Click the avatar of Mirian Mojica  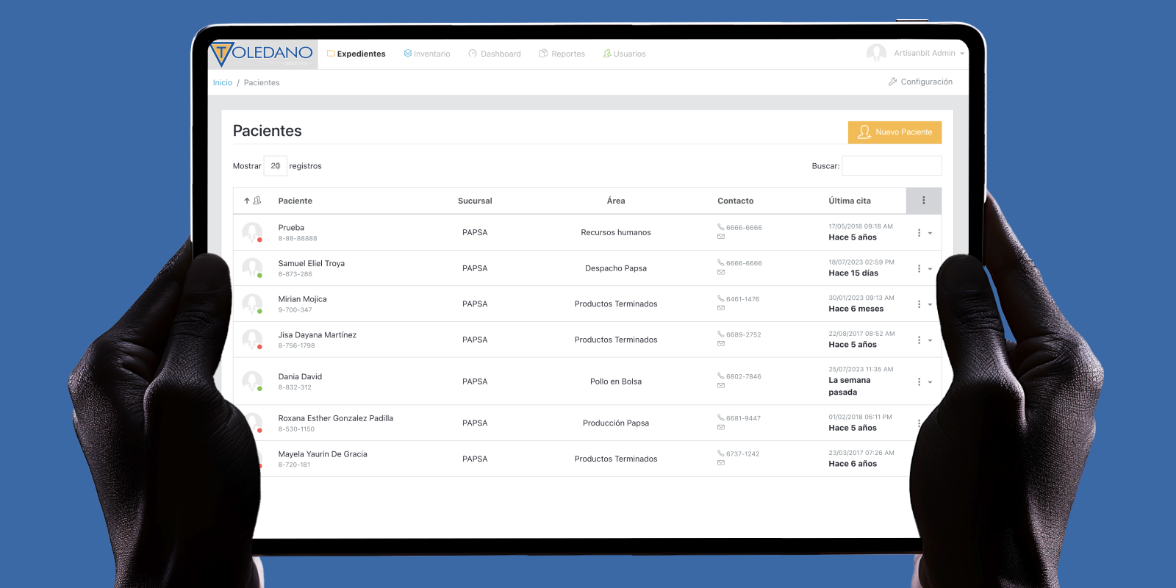[x=253, y=304]
